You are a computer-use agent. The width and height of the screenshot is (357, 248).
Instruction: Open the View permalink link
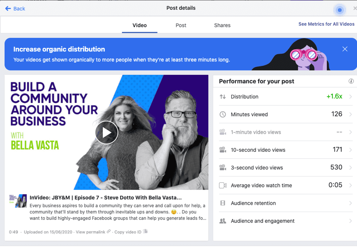(91, 232)
